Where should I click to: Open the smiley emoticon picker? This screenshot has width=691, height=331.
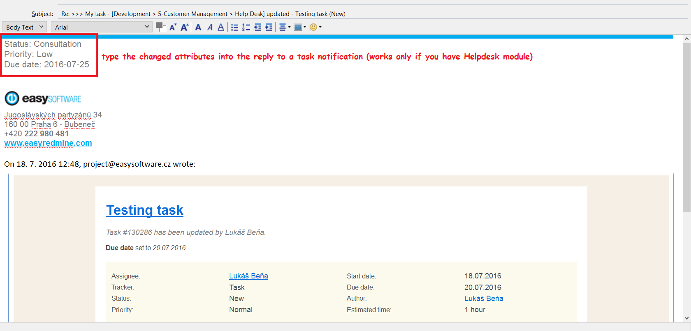tap(313, 27)
